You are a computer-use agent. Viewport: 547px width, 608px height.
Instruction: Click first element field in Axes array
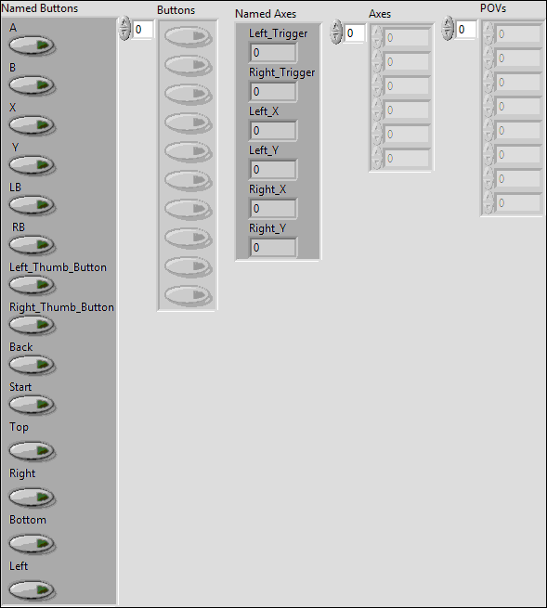[407, 38]
